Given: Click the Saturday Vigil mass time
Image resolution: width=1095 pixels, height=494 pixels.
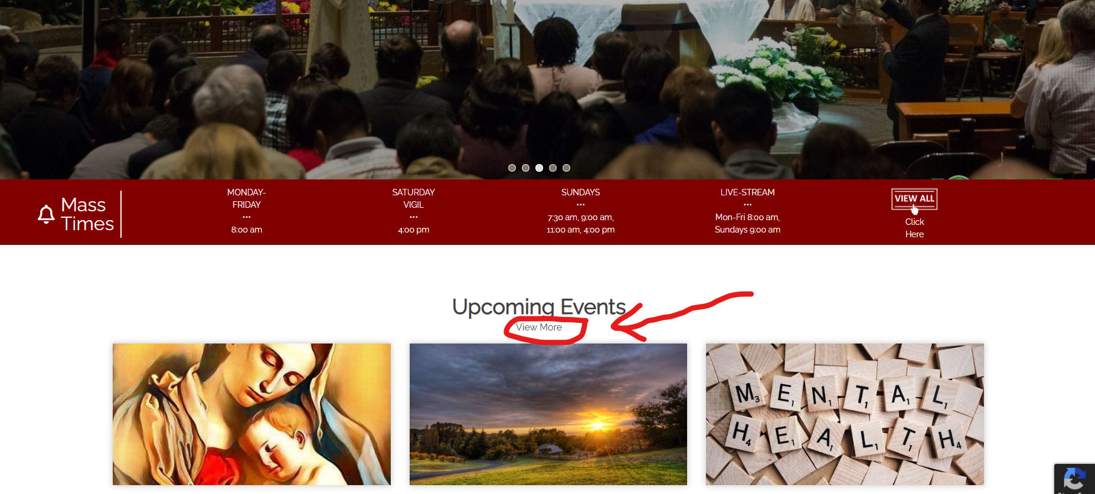Looking at the screenshot, I should 413,211.
